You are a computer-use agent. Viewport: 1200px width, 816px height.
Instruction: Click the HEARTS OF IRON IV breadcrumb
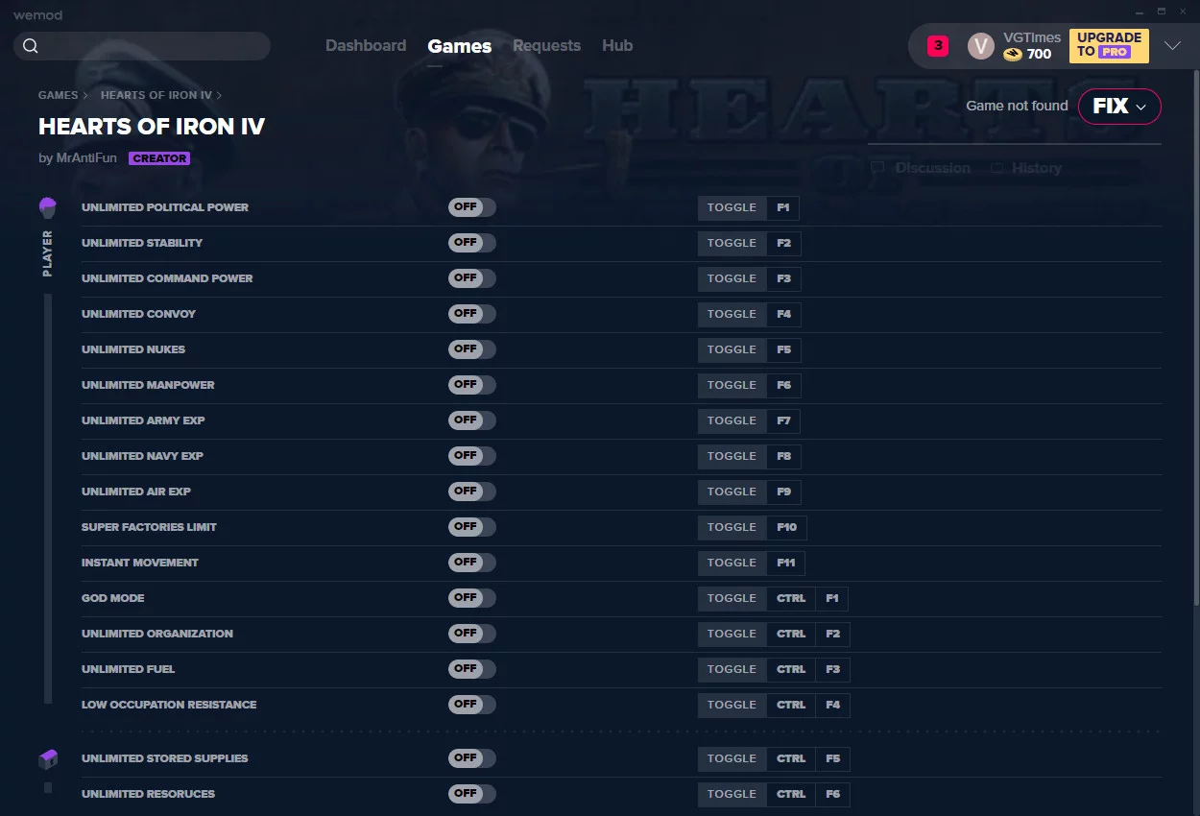pos(156,96)
